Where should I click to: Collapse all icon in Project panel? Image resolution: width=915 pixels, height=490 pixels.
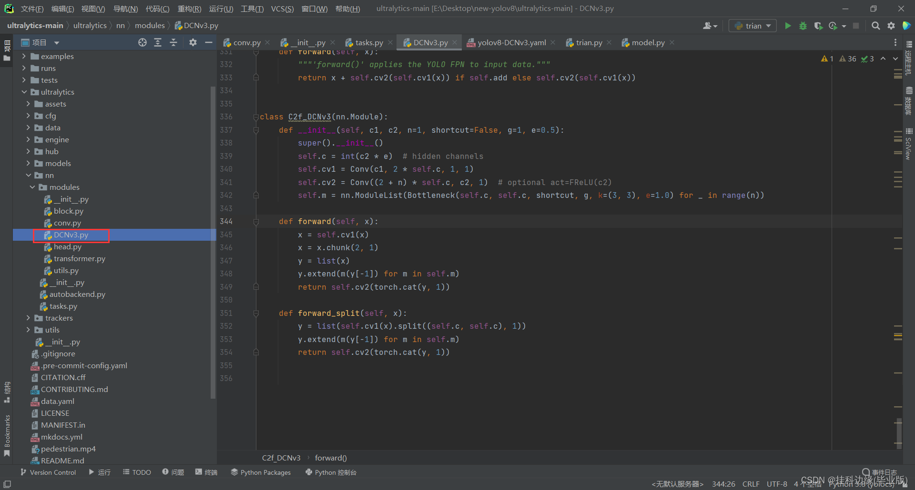pyautogui.click(x=173, y=42)
